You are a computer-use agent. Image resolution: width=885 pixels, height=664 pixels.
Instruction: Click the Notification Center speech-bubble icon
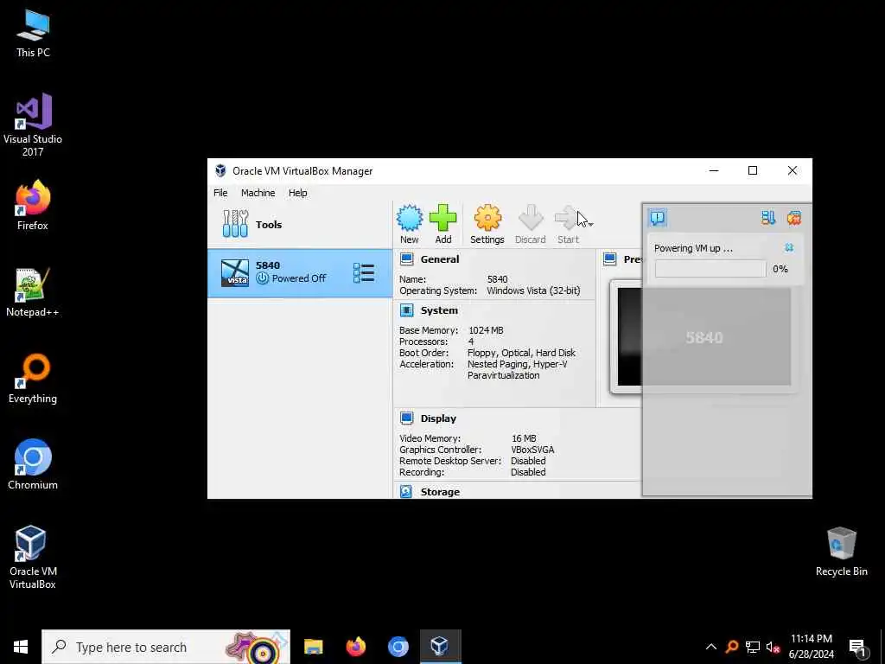658,218
